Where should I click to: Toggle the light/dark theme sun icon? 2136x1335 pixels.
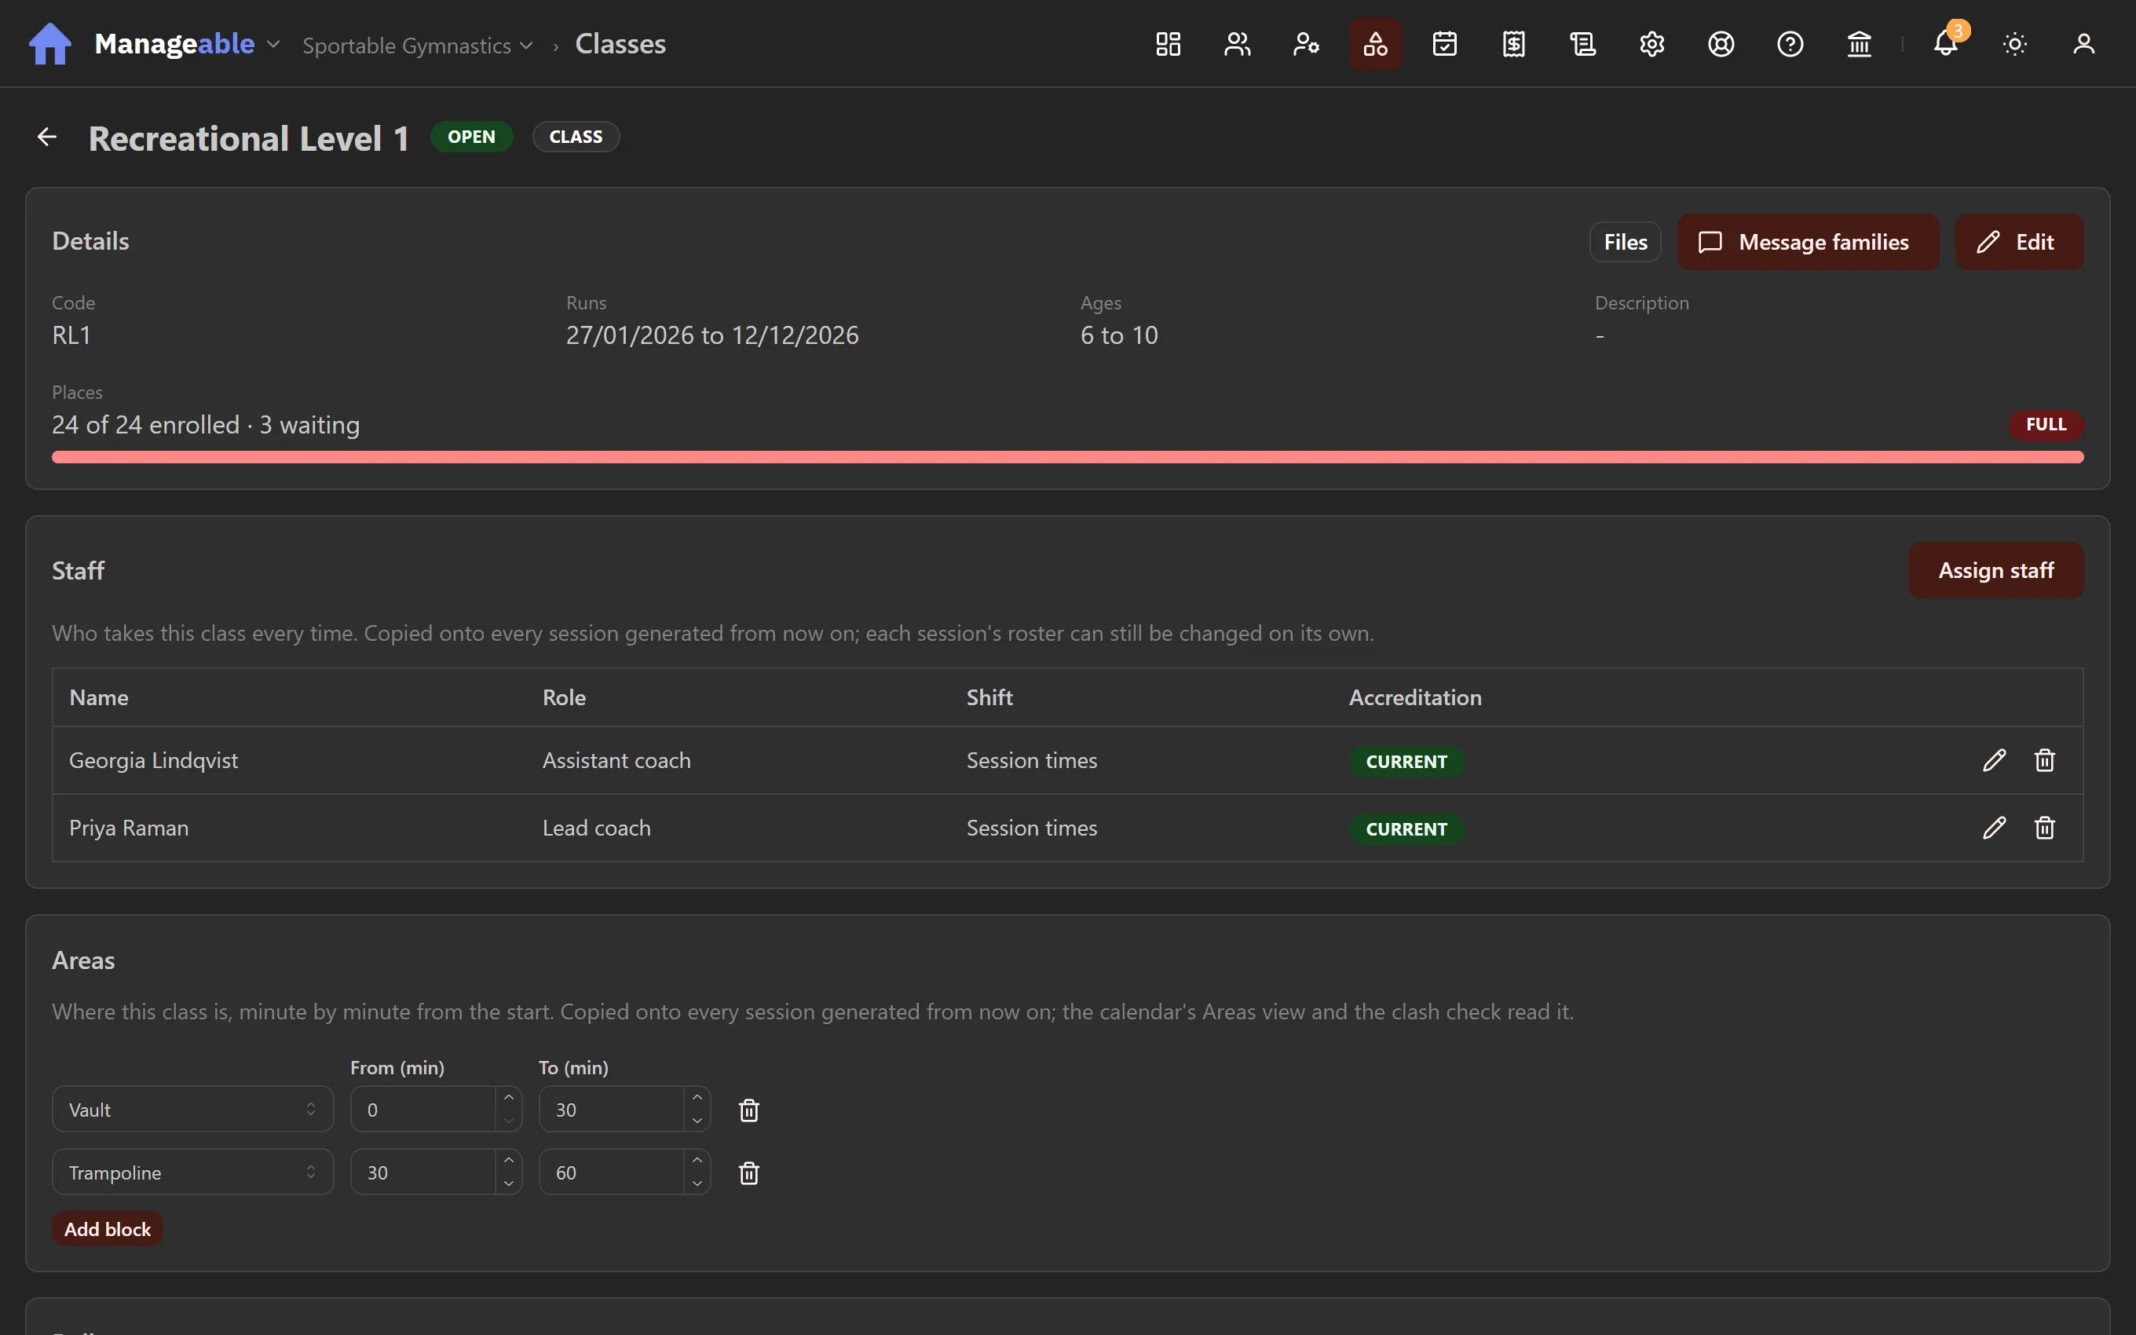(2014, 44)
